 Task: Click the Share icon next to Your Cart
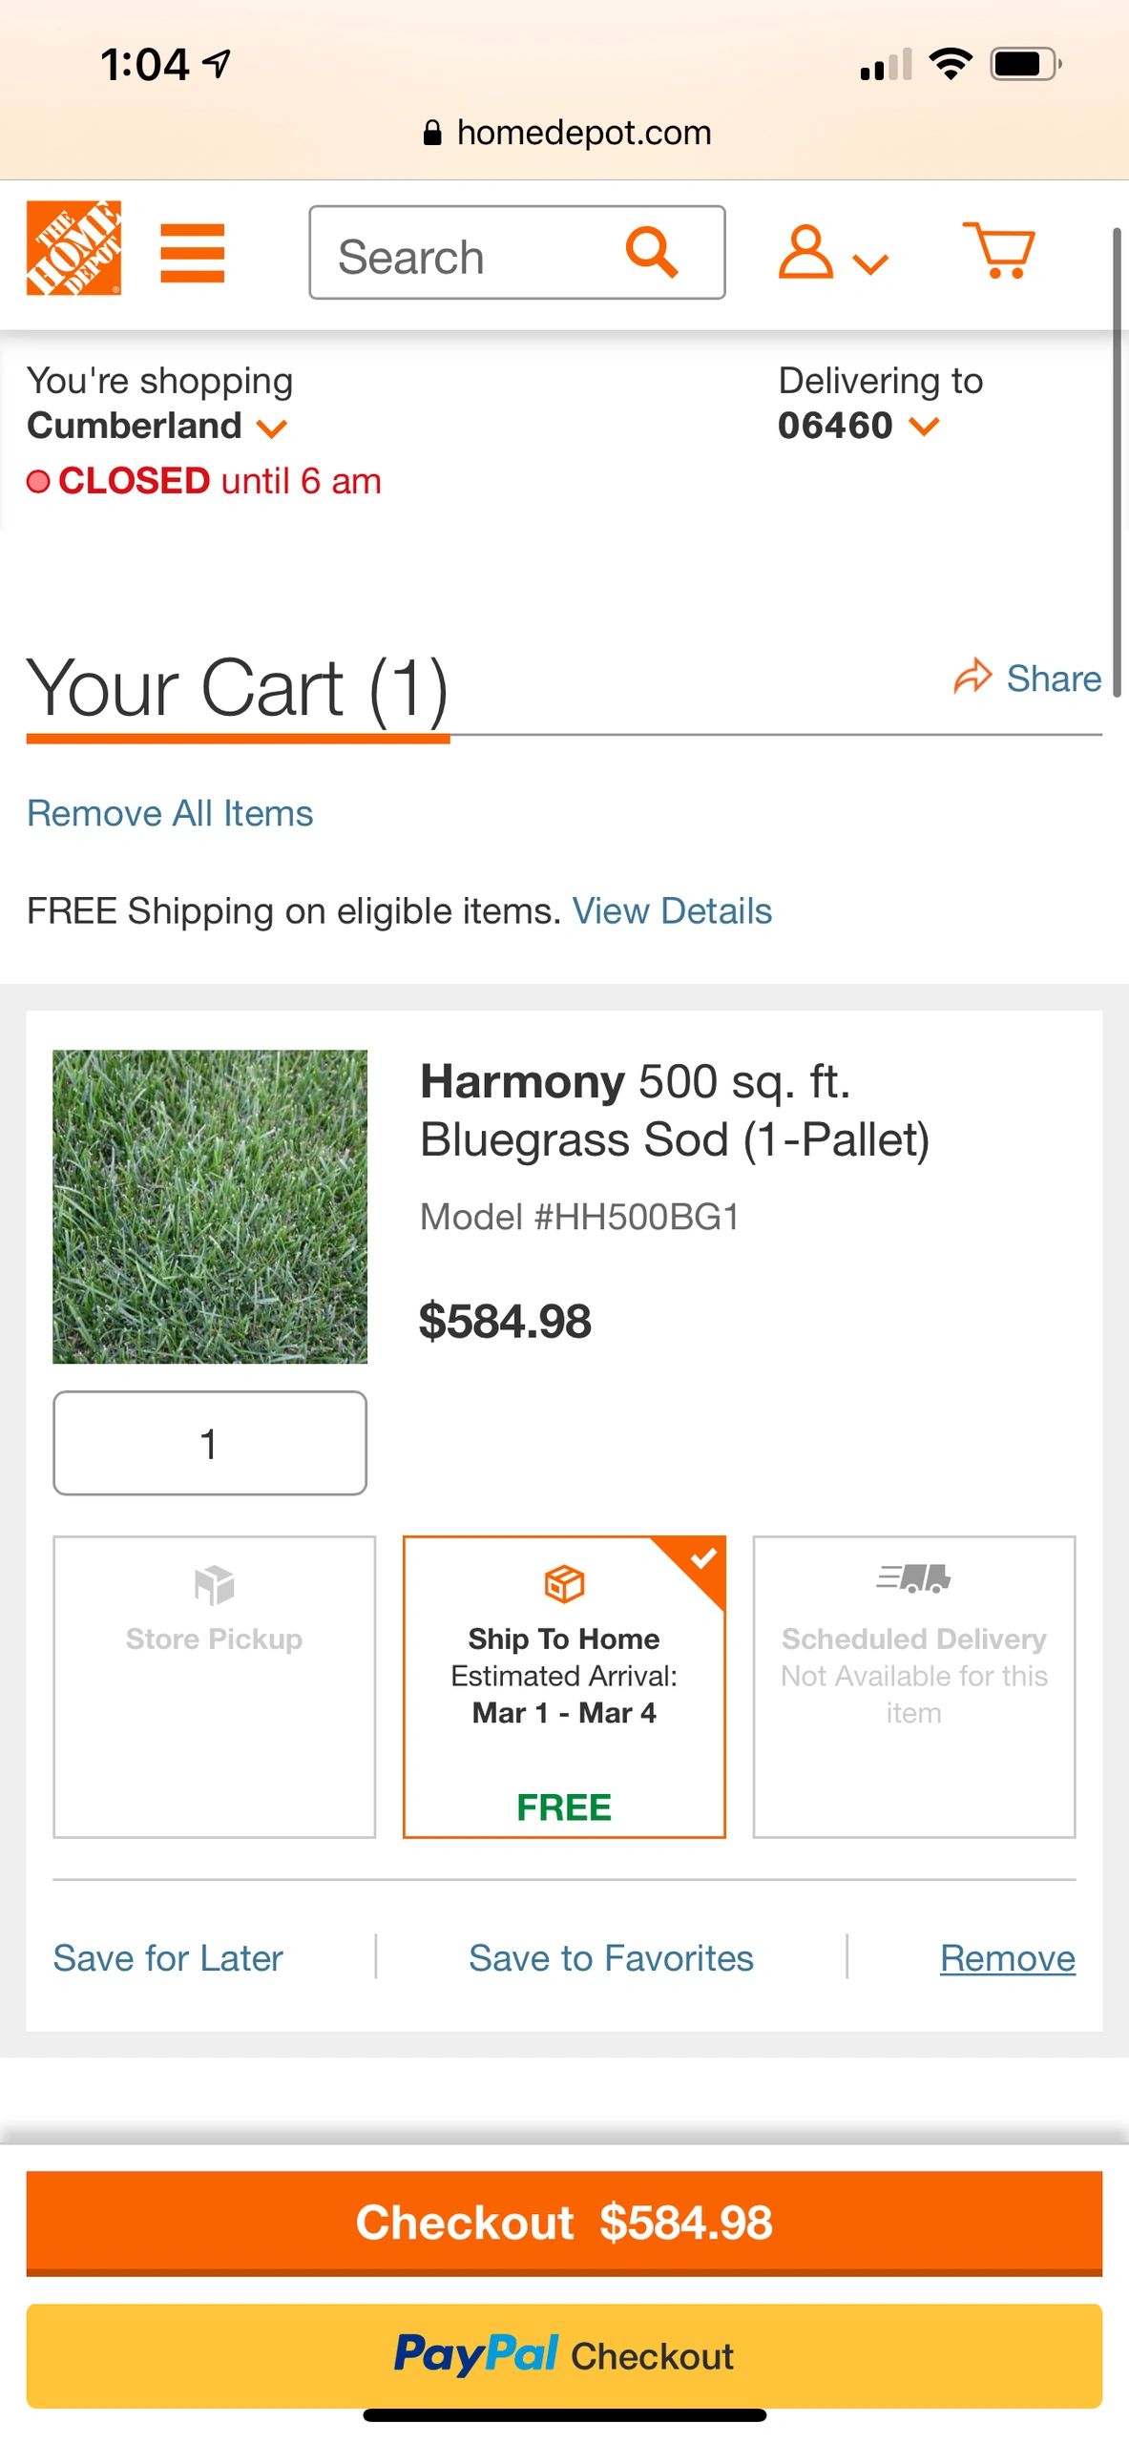974,678
